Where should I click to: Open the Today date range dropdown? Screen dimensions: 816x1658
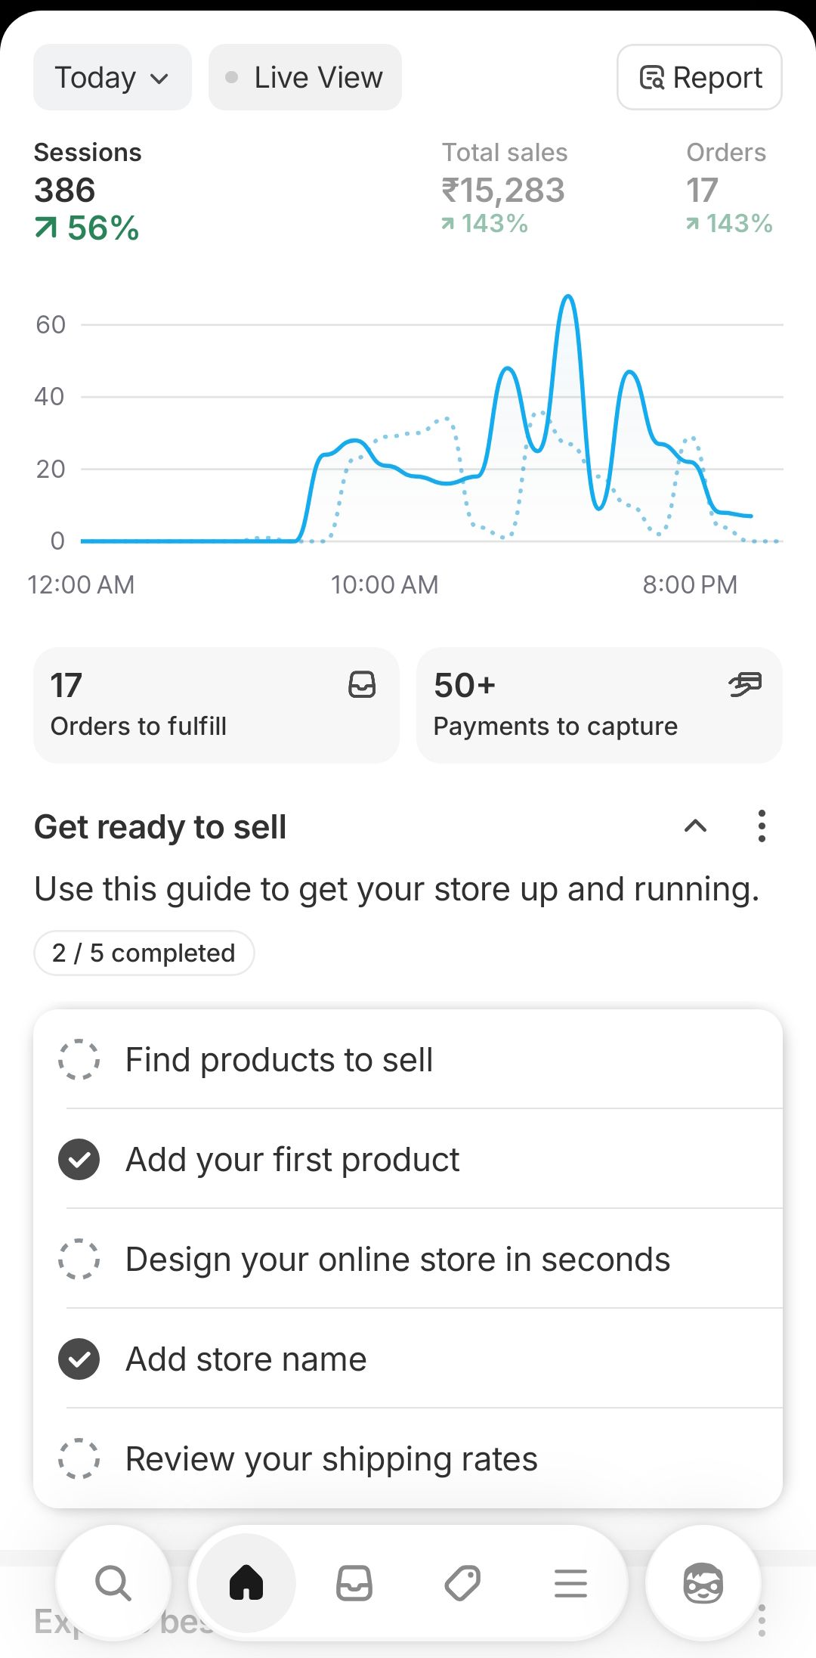112,77
